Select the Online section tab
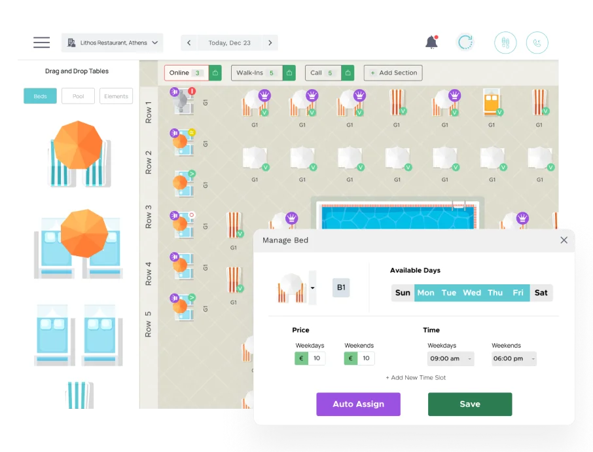This screenshot has width=593, height=452. (187, 73)
